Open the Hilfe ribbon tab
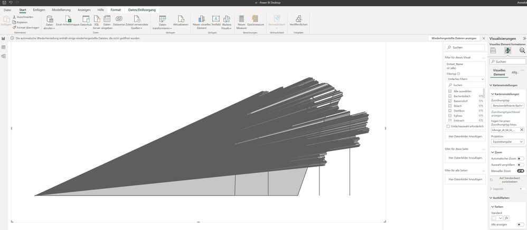Image resolution: width=527 pixels, height=230 pixels. [x=101, y=10]
